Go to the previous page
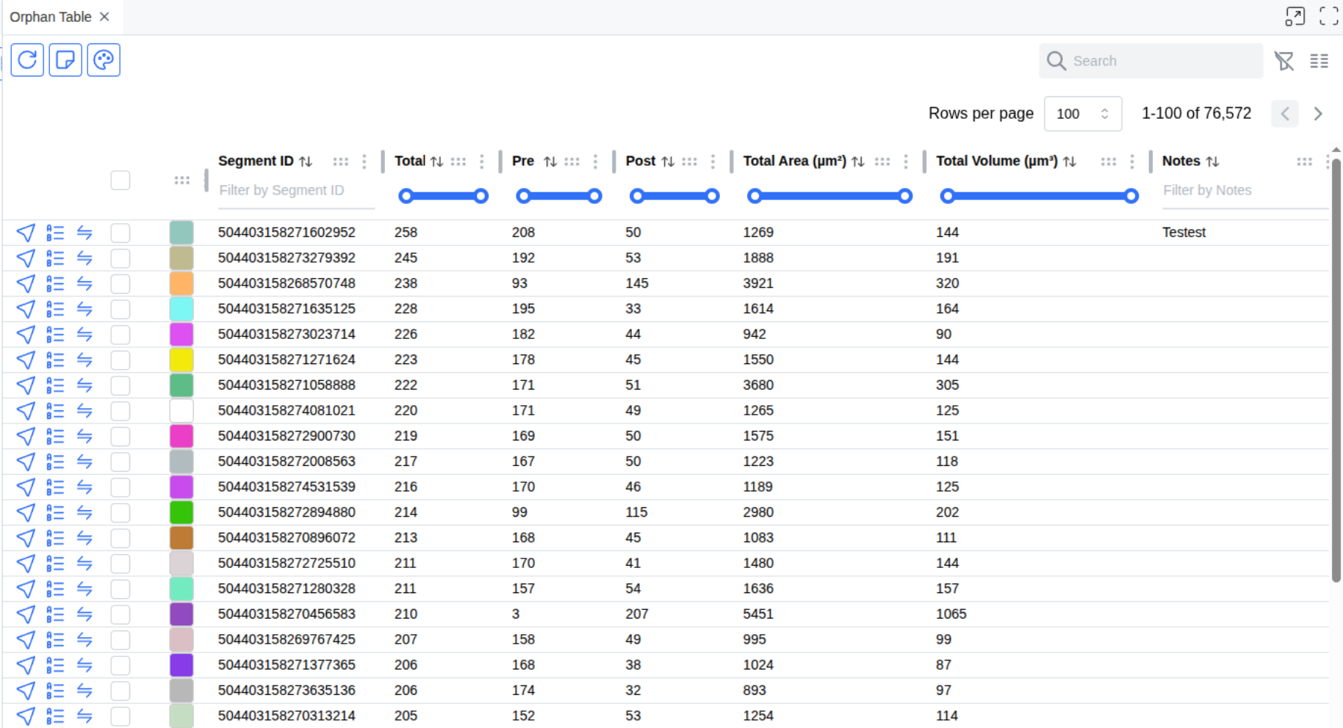The image size is (1343, 728). click(1285, 114)
